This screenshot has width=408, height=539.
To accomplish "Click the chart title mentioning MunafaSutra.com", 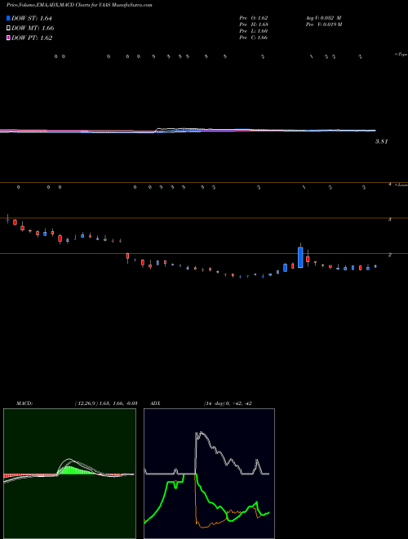I will click(79, 5).
